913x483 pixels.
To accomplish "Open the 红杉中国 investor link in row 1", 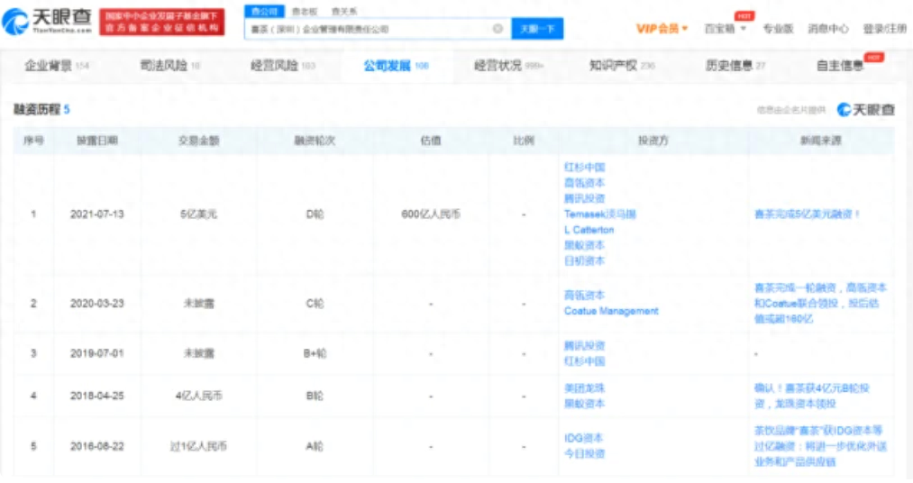I will coord(583,167).
